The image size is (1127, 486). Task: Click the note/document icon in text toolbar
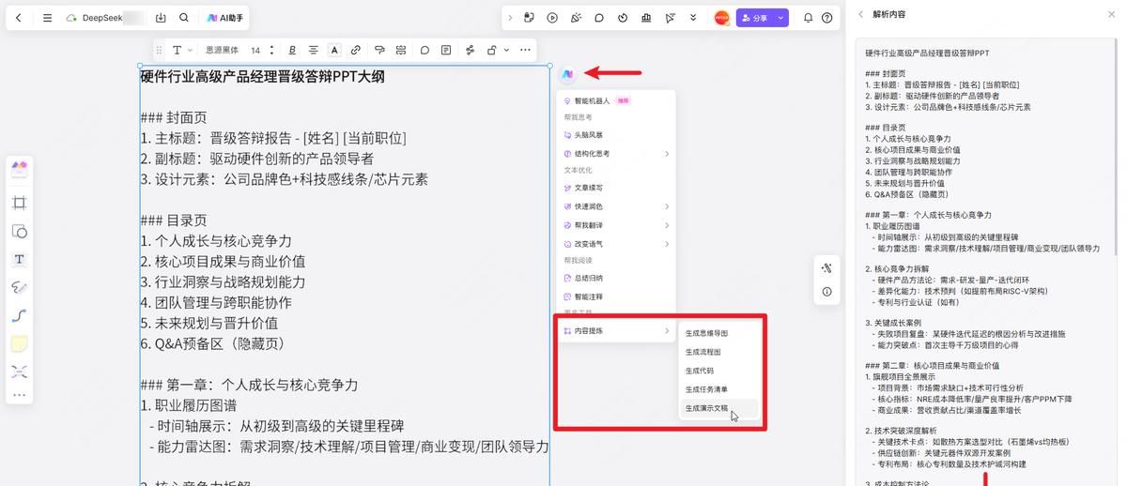coord(446,50)
